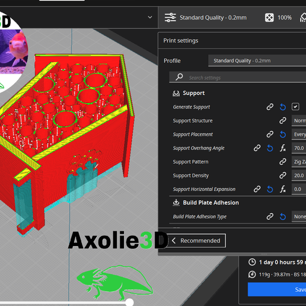Collapse the Support section header
The width and height of the screenshot is (306, 306).
click(193, 93)
